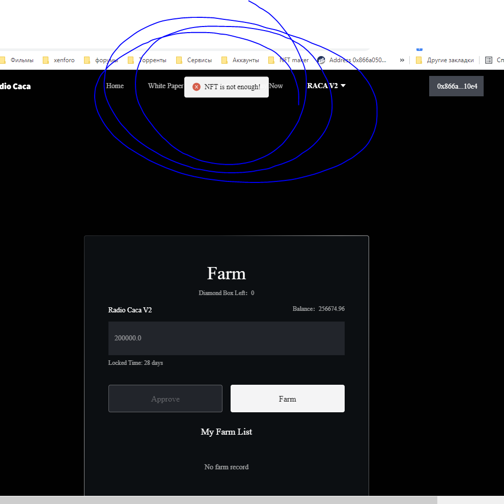The width and height of the screenshot is (504, 504).
Task: Click the 'Locked Time: 28 days' text
Action: click(135, 363)
